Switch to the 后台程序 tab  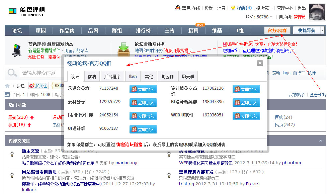pos(112,77)
